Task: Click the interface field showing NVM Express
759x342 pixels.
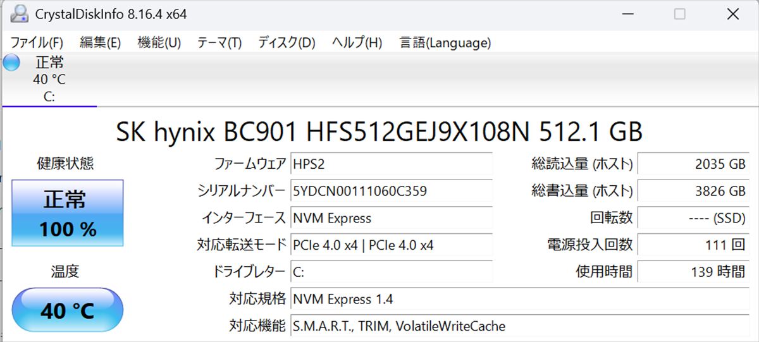Action: (x=392, y=218)
